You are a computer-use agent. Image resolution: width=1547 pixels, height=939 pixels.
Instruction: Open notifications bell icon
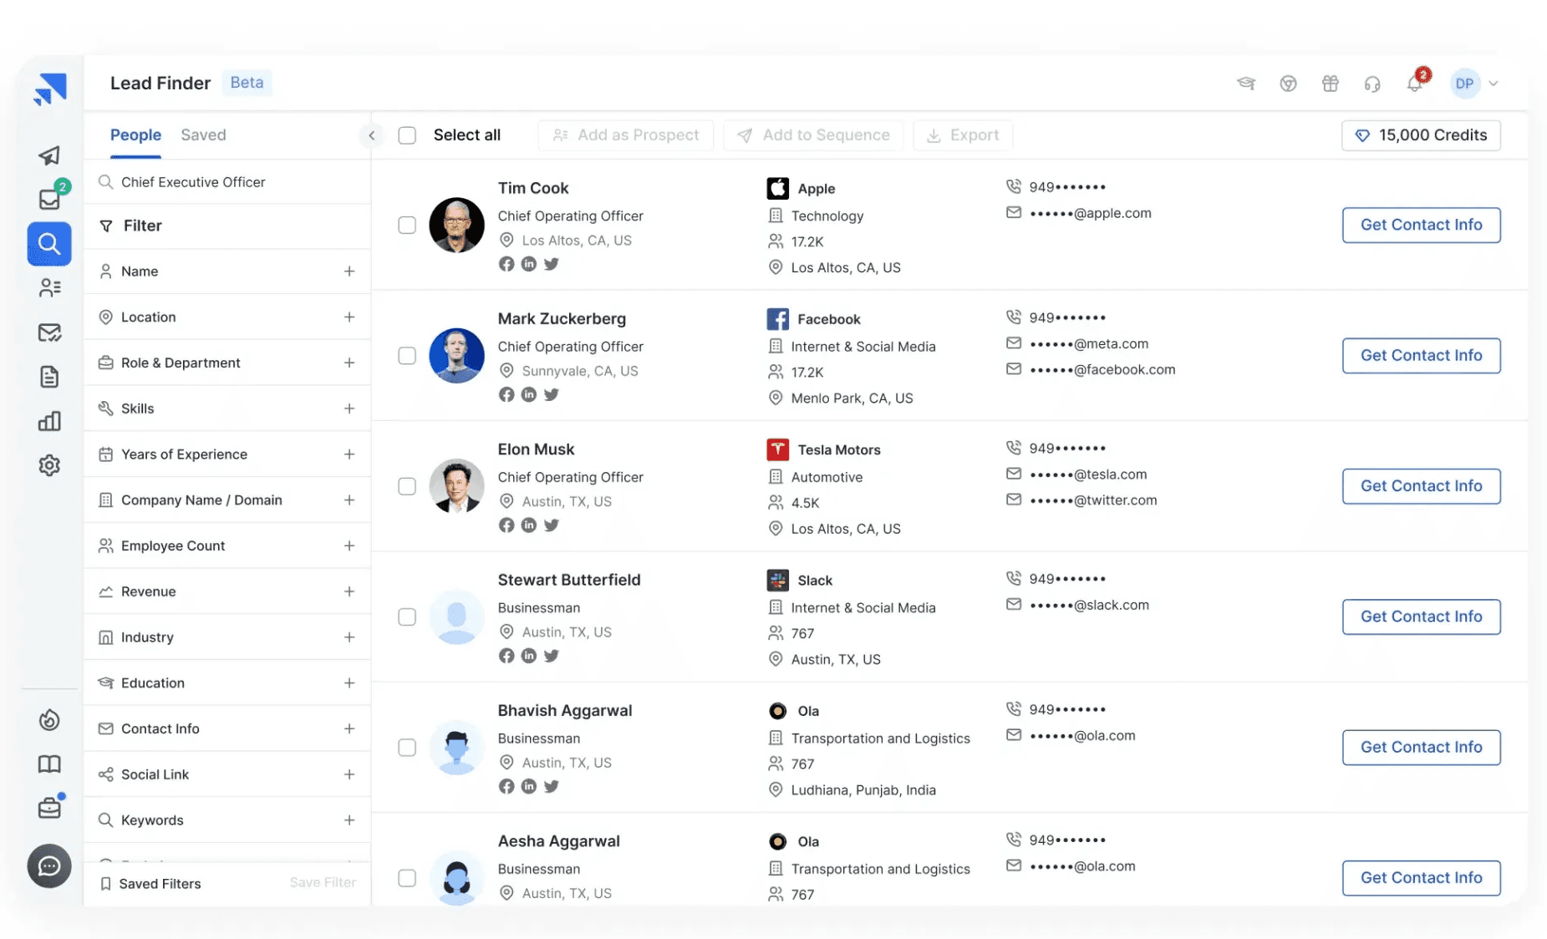point(1415,84)
